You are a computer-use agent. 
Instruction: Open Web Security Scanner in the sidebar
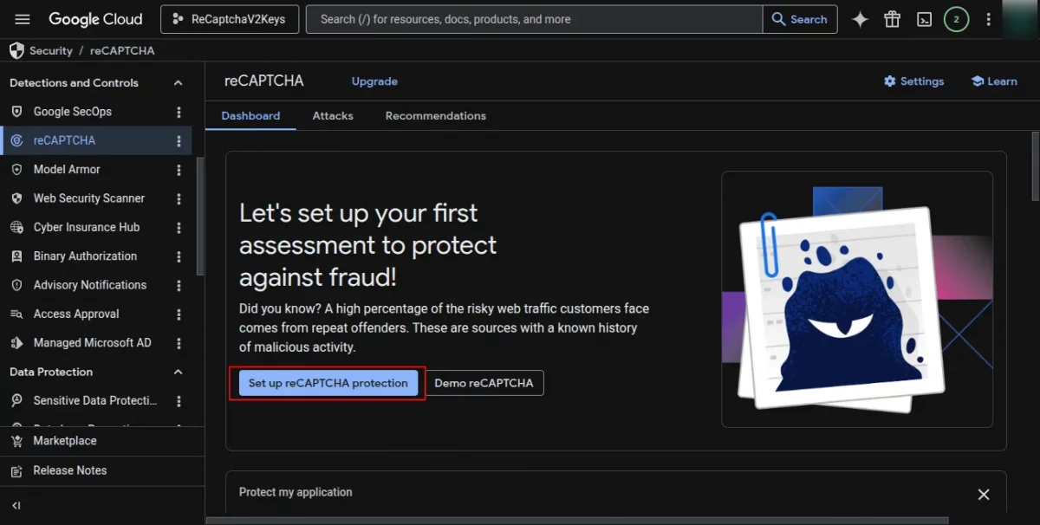[x=90, y=198]
